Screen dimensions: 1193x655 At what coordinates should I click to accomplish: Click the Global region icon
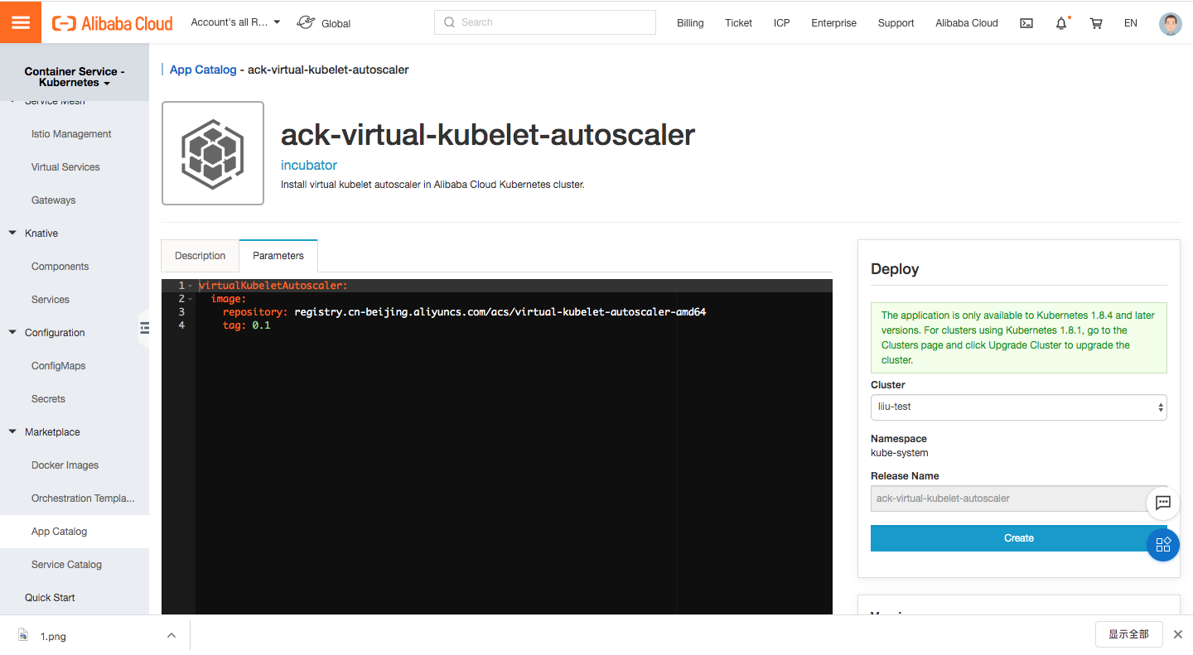(x=306, y=22)
